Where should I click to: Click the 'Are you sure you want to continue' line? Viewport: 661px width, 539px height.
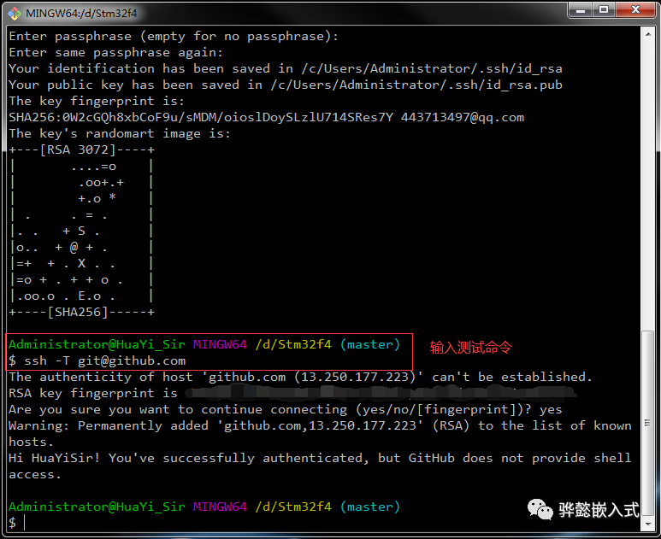[x=286, y=409]
